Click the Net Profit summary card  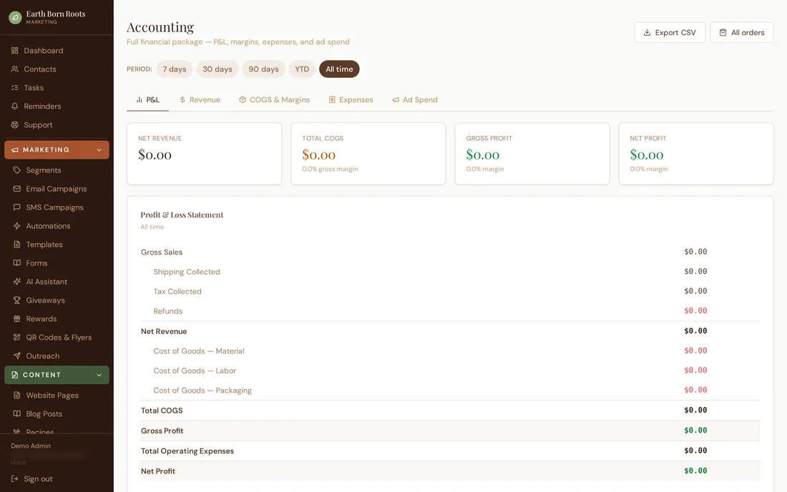coord(696,154)
